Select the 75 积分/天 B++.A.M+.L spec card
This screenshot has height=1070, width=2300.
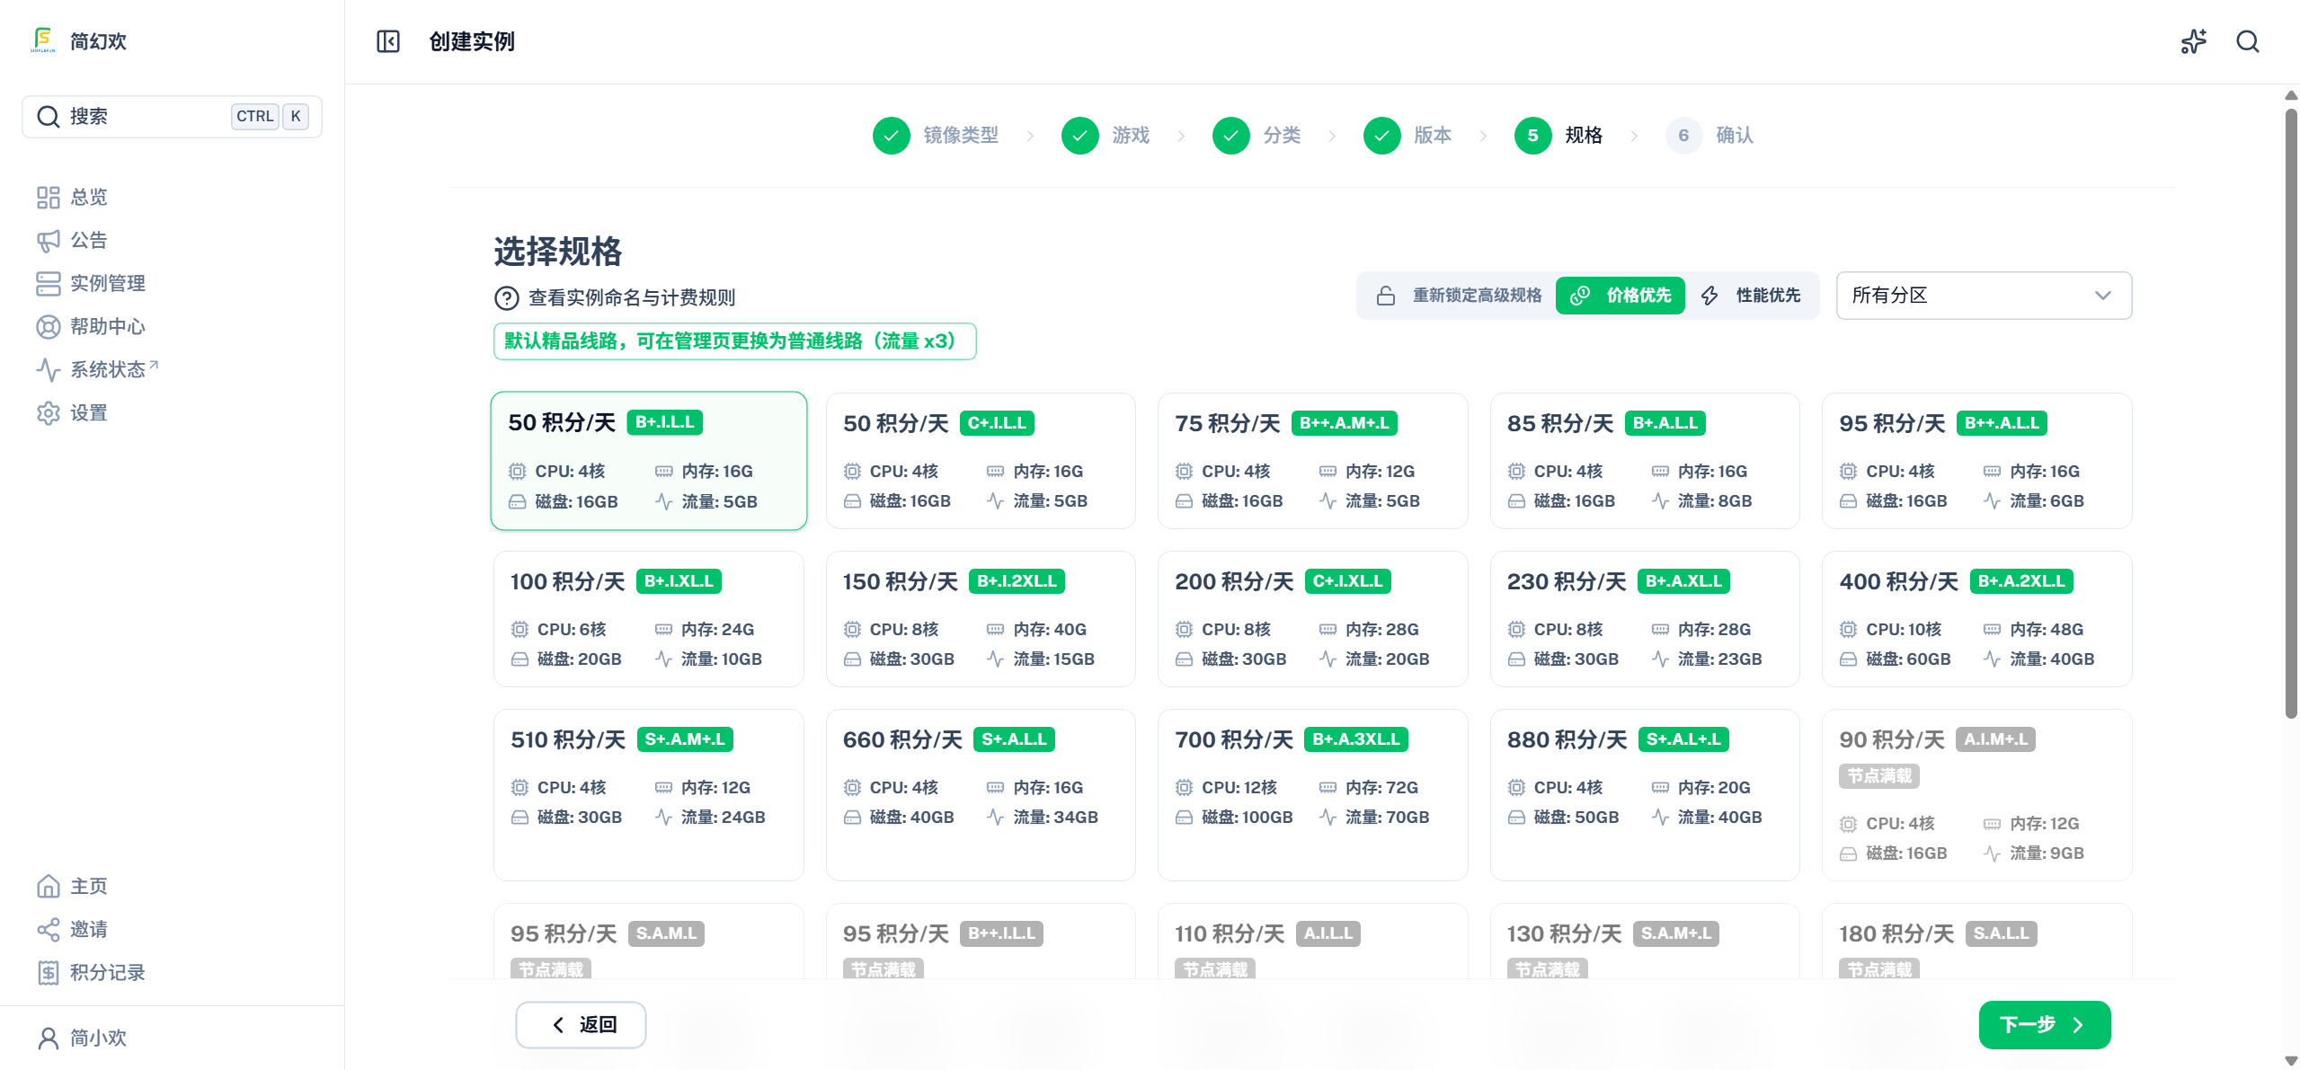(x=1313, y=461)
